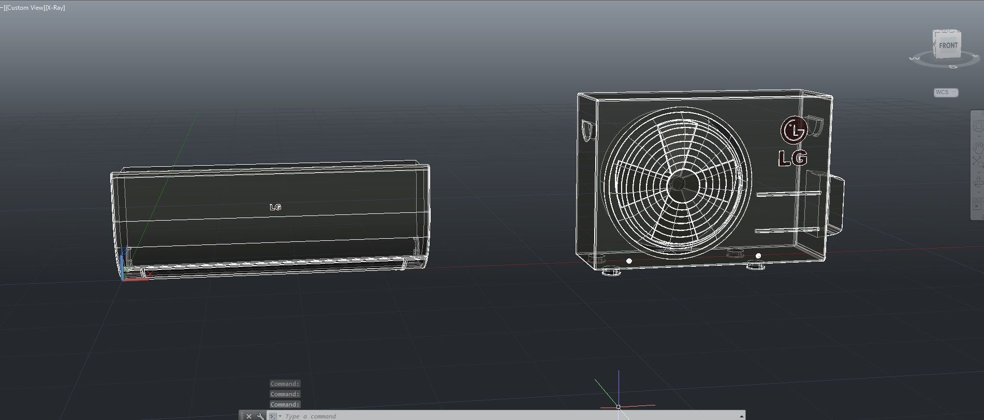Select the LG indoor split unit model
The width and height of the screenshot is (984, 420).
click(x=270, y=221)
